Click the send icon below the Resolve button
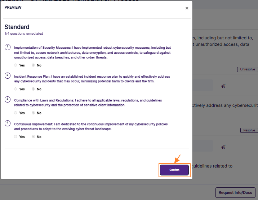This screenshot has height=200, width=258. pyautogui.click(x=223, y=147)
